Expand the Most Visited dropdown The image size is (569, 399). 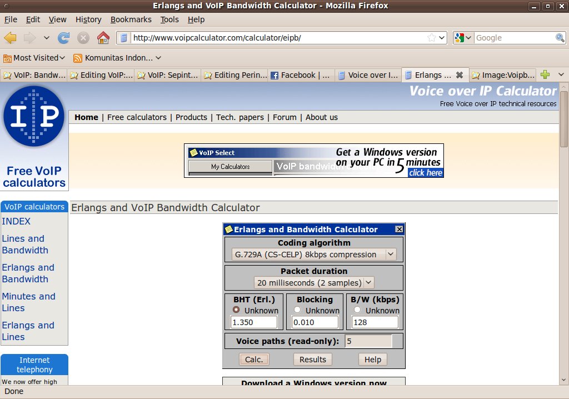tap(62, 58)
